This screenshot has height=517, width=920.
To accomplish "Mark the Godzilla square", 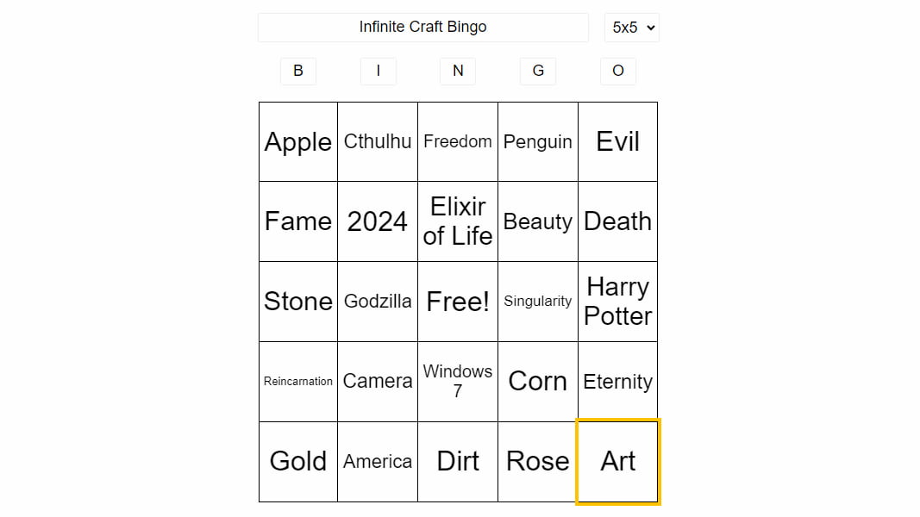I will coord(378,301).
